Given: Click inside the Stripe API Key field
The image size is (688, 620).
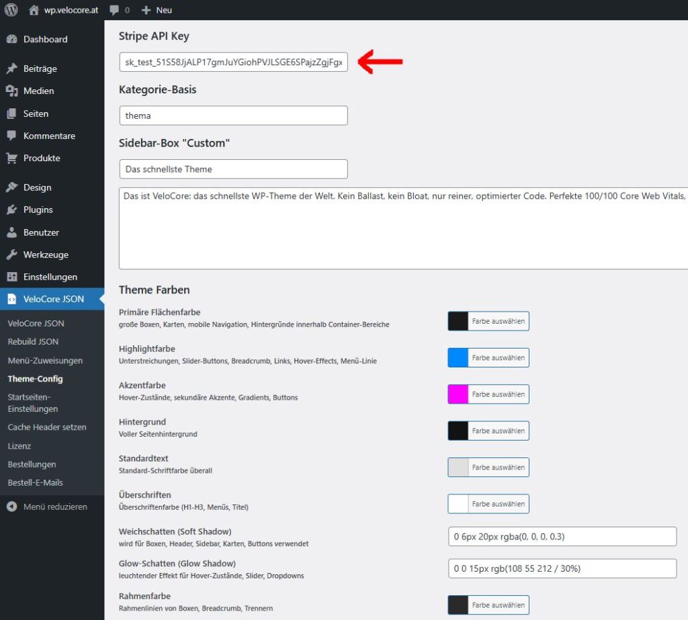Looking at the screenshot, I should (x=233, y=61).
